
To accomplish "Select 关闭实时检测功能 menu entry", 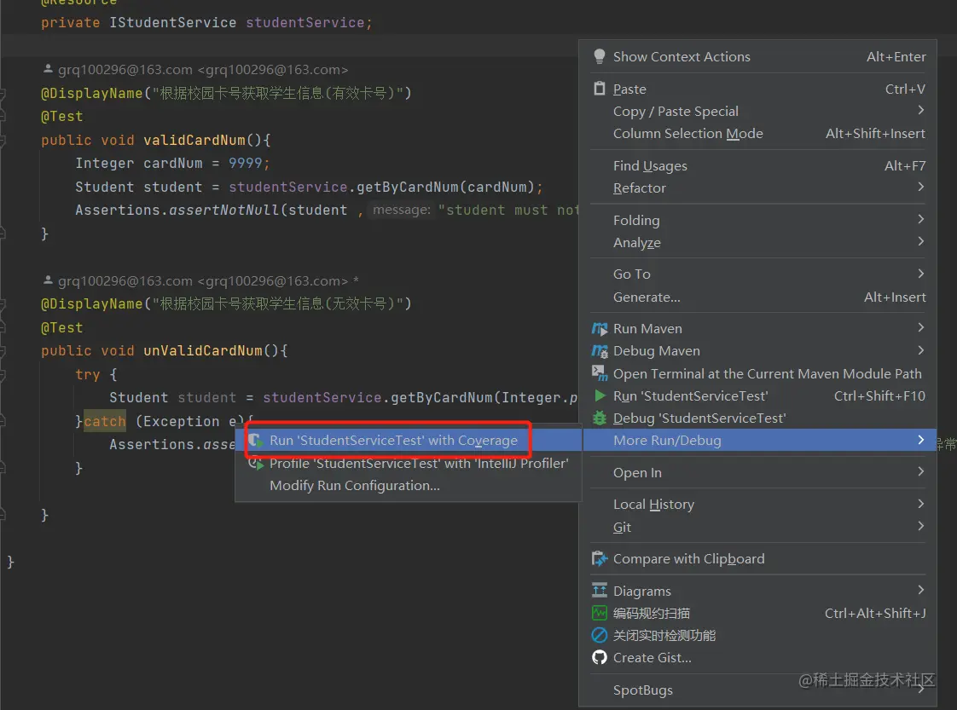I will tap(758, 635).
